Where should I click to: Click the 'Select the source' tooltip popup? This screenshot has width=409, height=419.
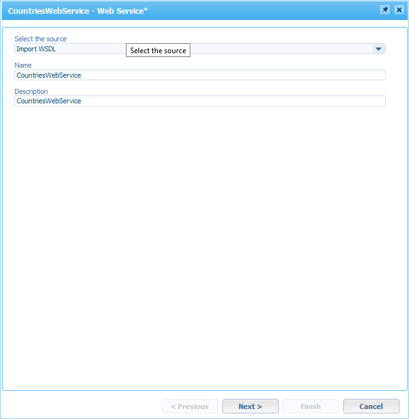coord(158,51)
